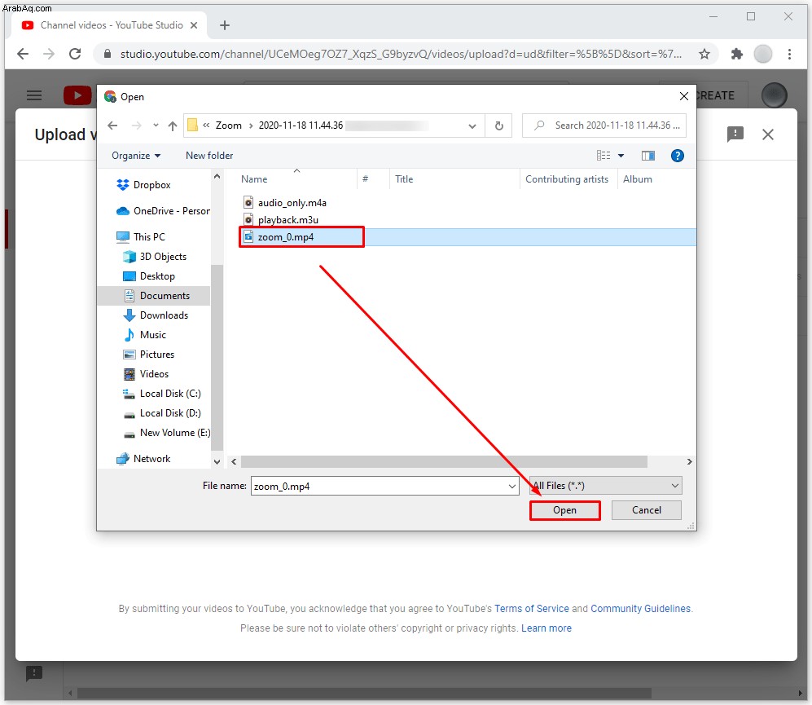Expand the File name history dropdown arrow
Screen dimensions: 812x705
[x=511, y=487]
